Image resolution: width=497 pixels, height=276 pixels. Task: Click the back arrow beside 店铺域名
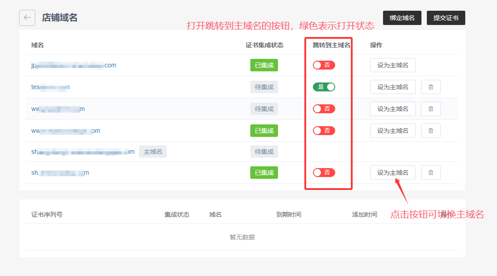coord(27,18)
